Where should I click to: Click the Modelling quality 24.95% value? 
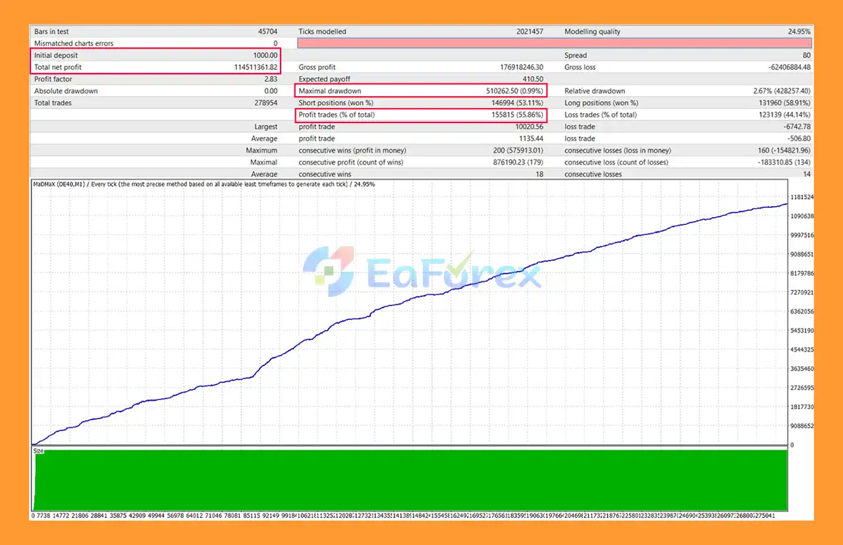click(x=798, y=32)
